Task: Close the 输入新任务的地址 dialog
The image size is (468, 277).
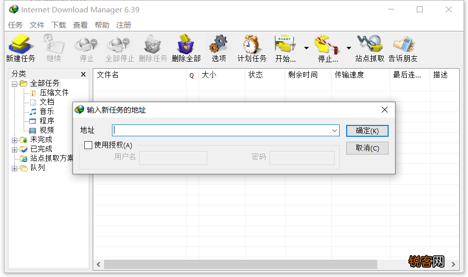Action: 385,110
